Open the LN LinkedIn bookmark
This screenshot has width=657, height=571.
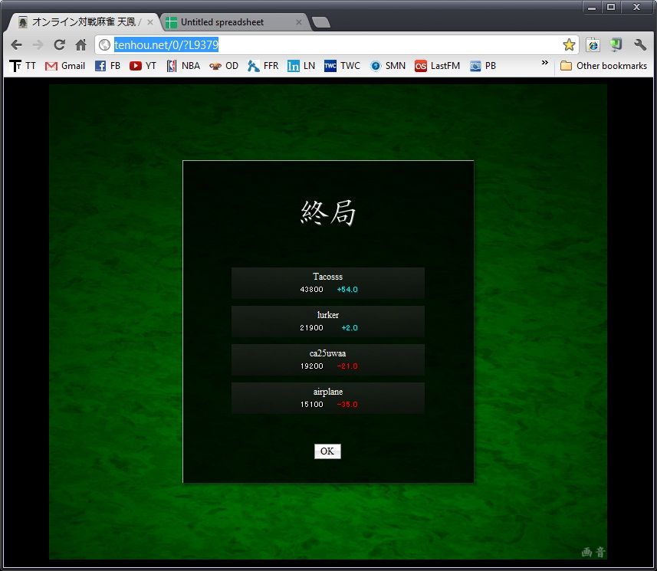pos(301,66)
